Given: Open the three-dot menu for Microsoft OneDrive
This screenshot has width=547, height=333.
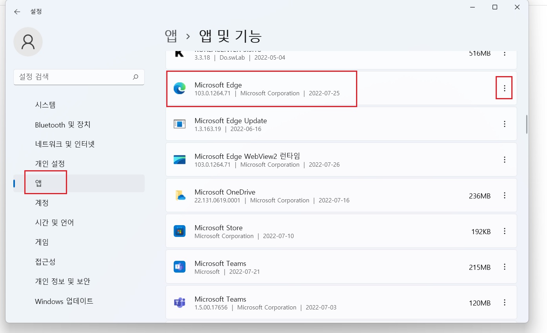Looking at the screenshot, I should pos(505,195).
